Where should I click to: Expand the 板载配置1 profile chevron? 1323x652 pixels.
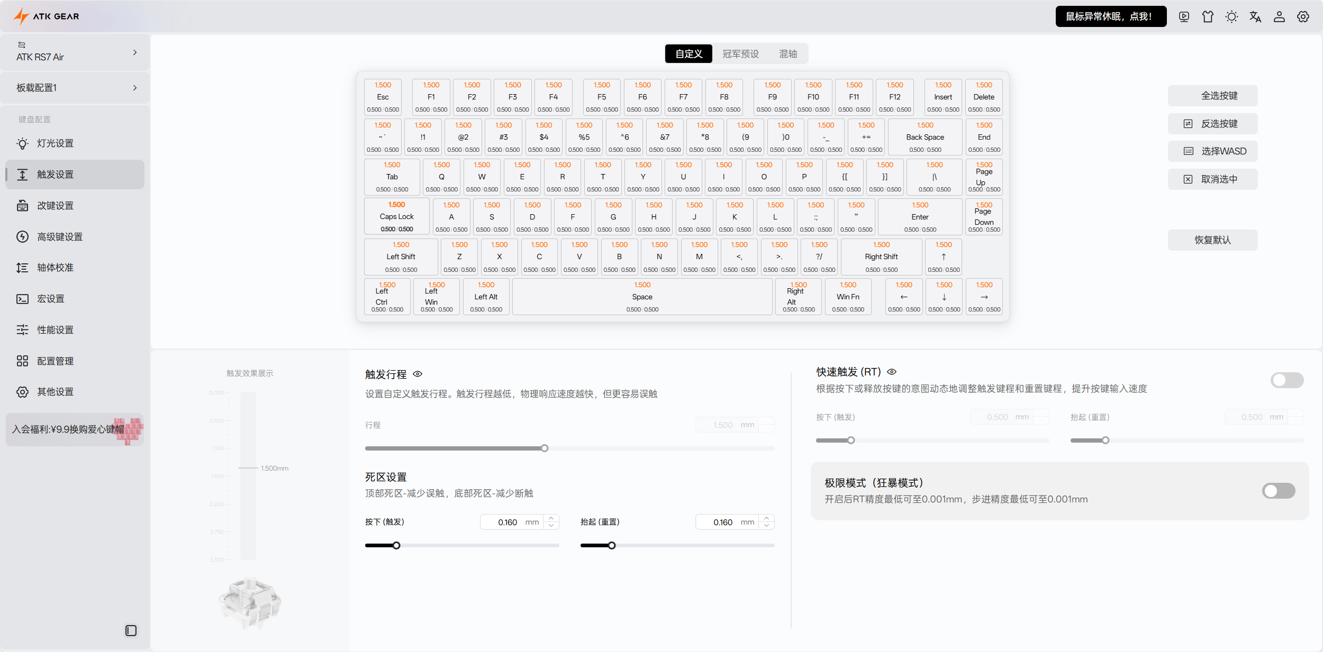pyautogui.click(x=134, y=88)
